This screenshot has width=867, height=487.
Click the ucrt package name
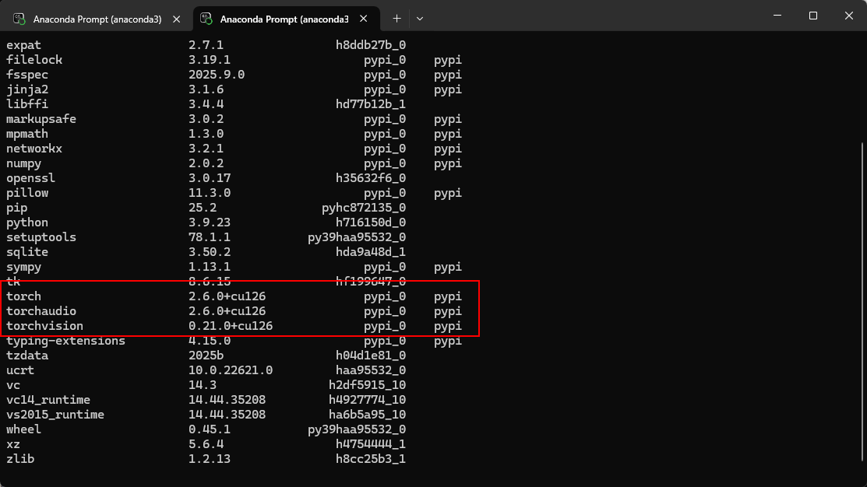[x=20, y=370]
